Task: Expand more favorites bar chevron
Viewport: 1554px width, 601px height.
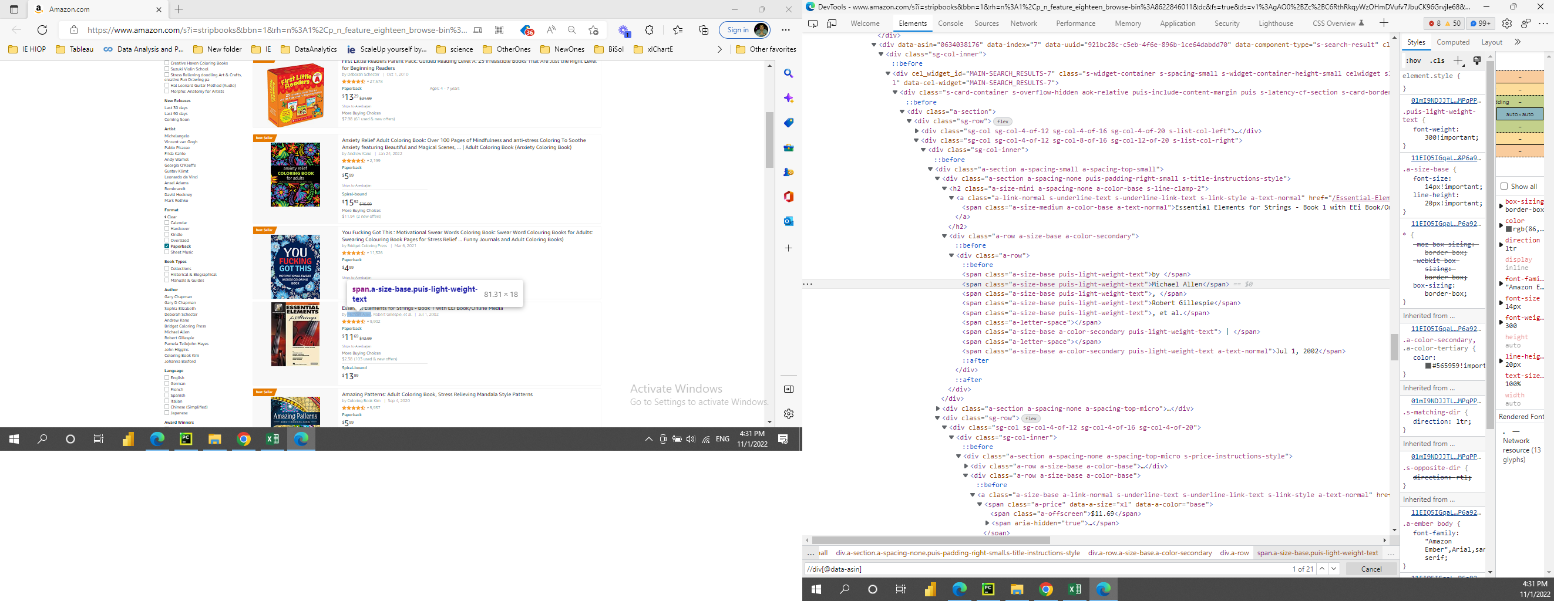Action: click(x=719, y=49)
